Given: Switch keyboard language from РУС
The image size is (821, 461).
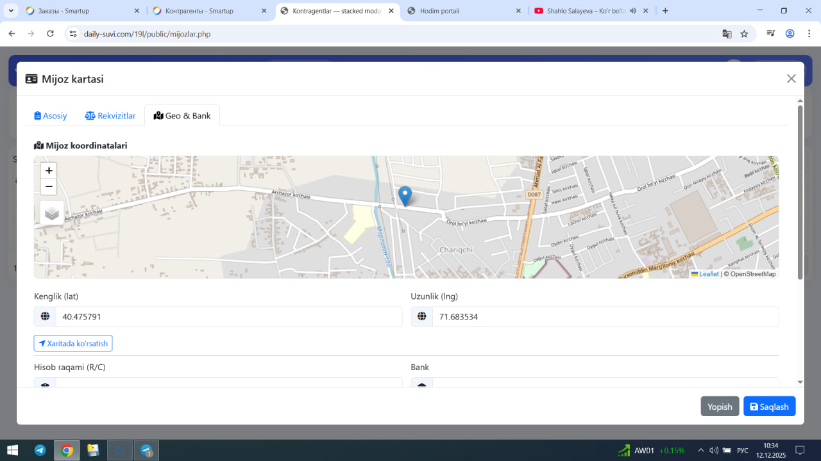Looking at the screenshot, I should 743,450.
